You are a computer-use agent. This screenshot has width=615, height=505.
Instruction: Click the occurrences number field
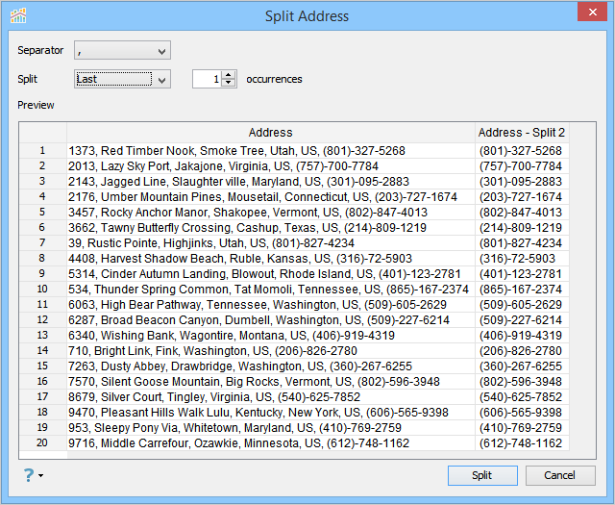point(207,79)
